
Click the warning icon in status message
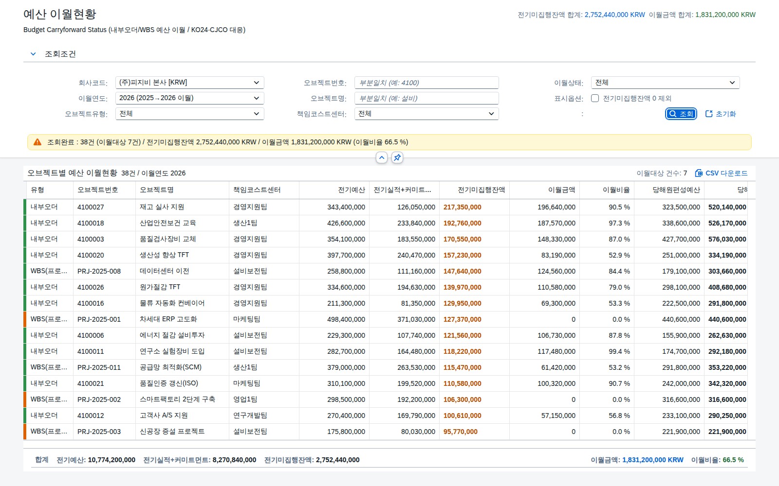(37, 142)
